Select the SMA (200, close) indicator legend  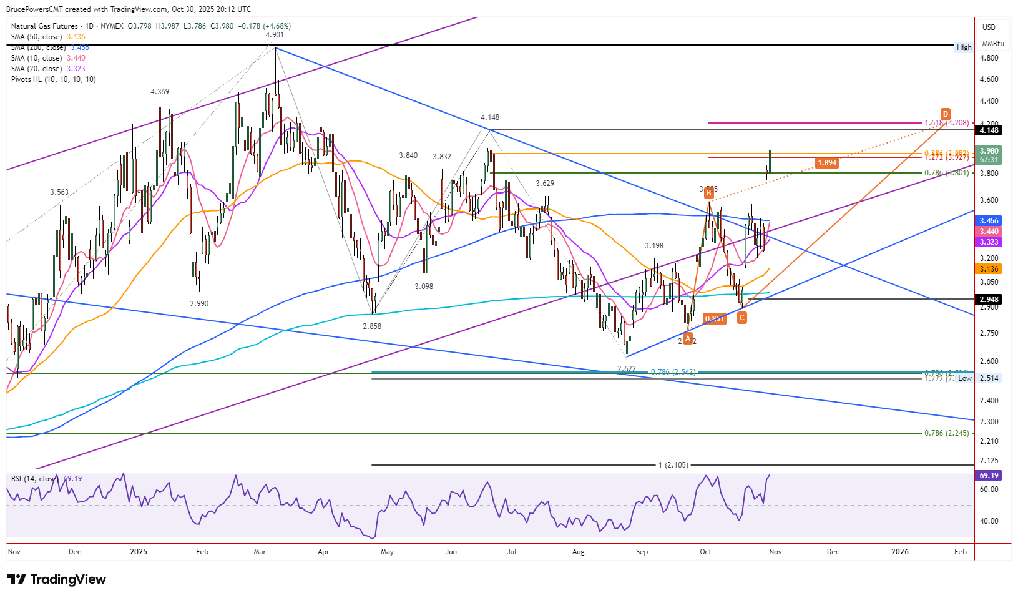coord(50,47)
